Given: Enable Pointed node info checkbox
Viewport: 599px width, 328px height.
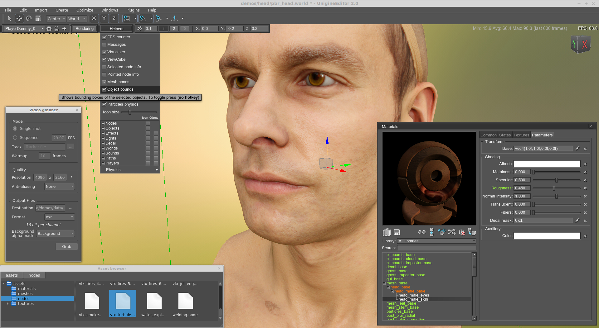Looking at the screenshot, I should (105, 74).
